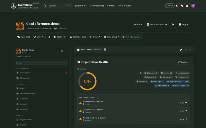Click View for 7 items need Fix in builder

click(183, 119)
